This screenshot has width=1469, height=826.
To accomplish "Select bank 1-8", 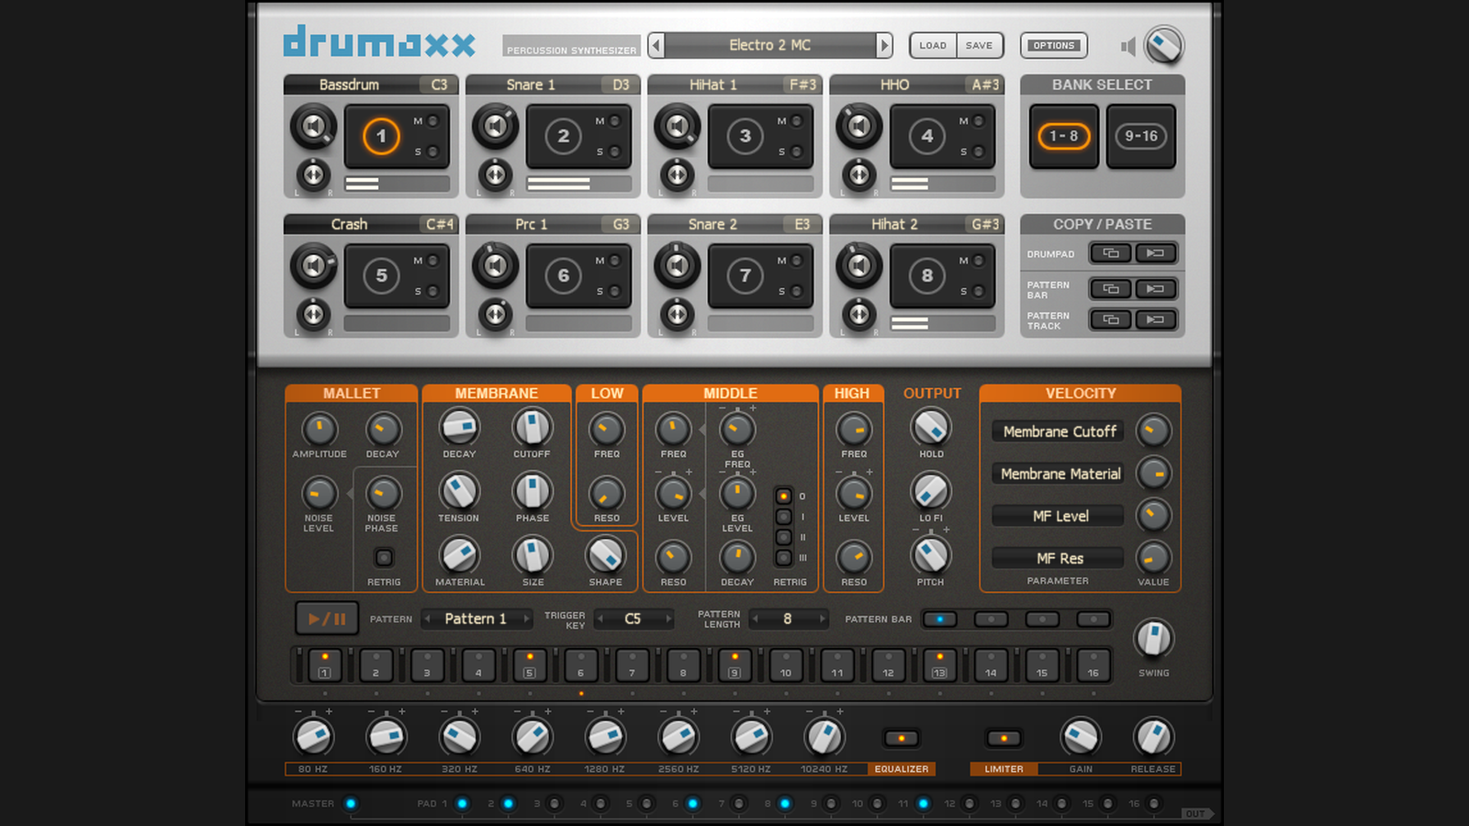I will (x=1063, y=137).
